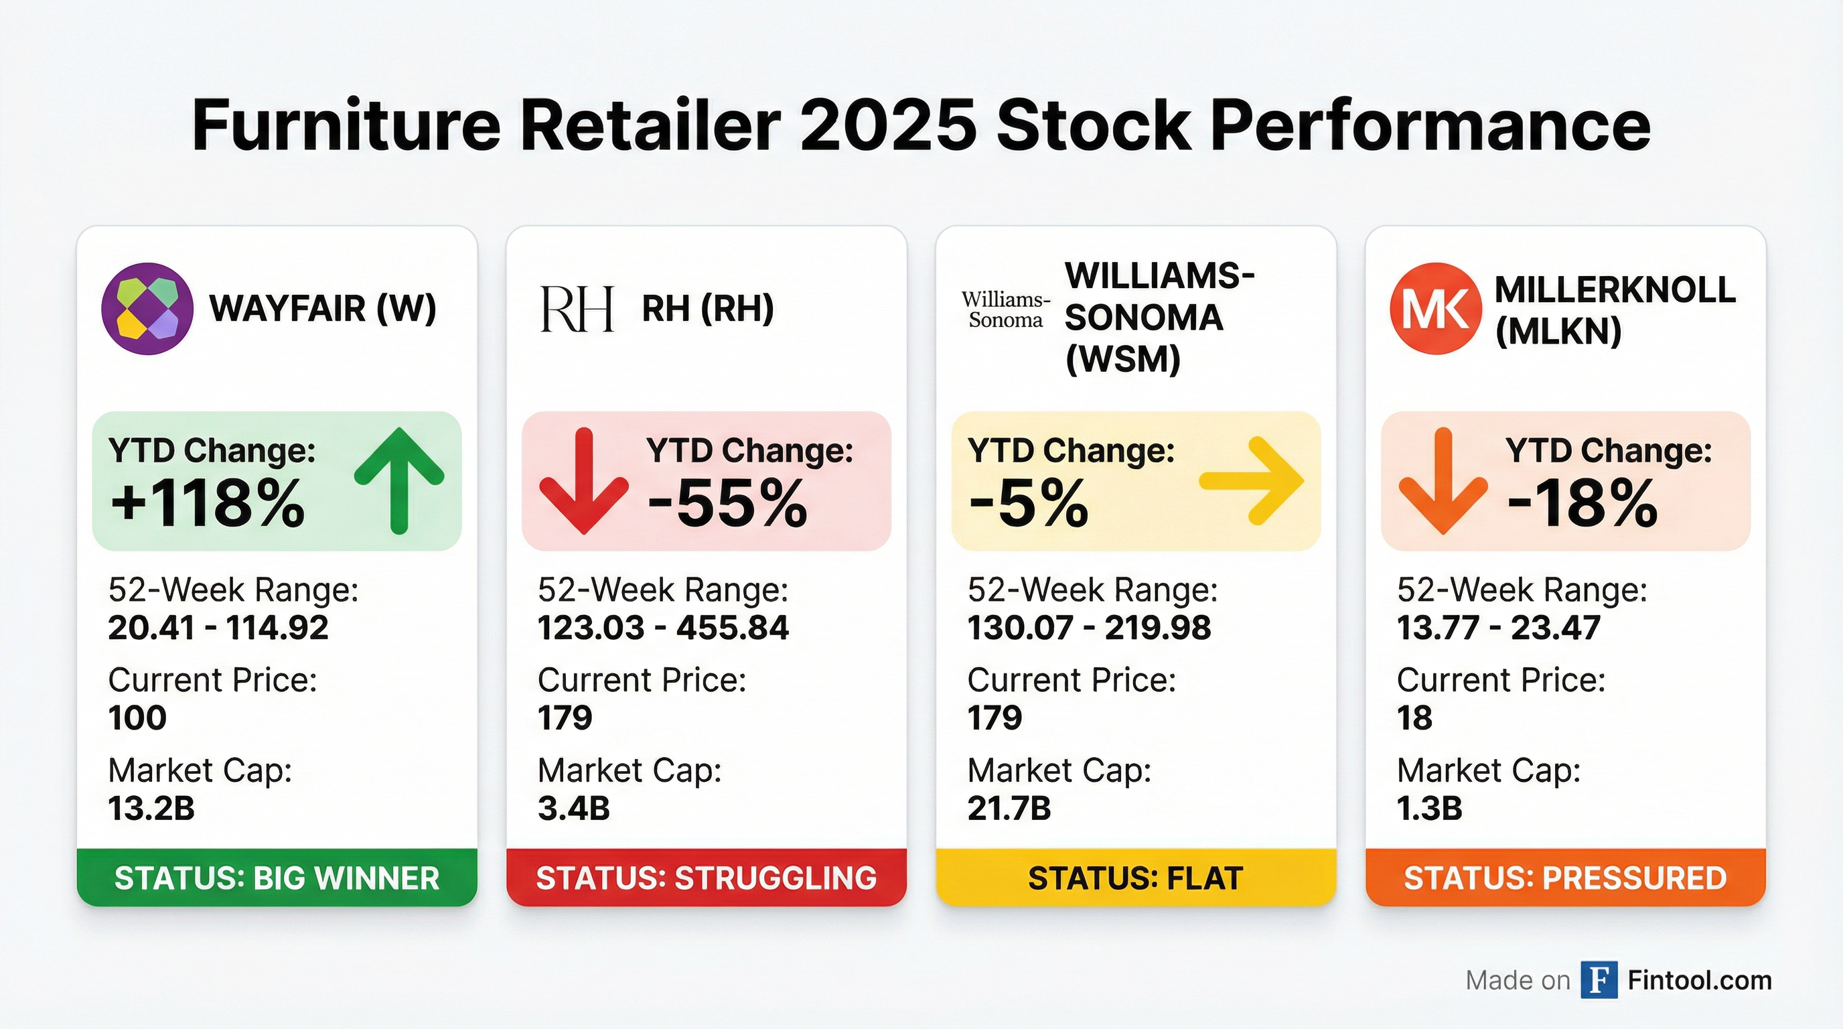The image size is (1843, 1029).
Task: Click Wayfair's 13.2B market cap value
Action: [151, 809]
